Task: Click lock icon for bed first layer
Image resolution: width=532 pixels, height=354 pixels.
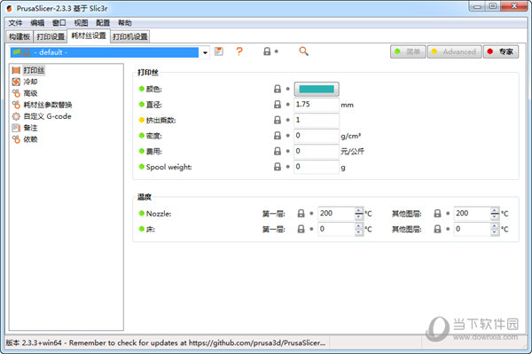Action: [301, 229]
